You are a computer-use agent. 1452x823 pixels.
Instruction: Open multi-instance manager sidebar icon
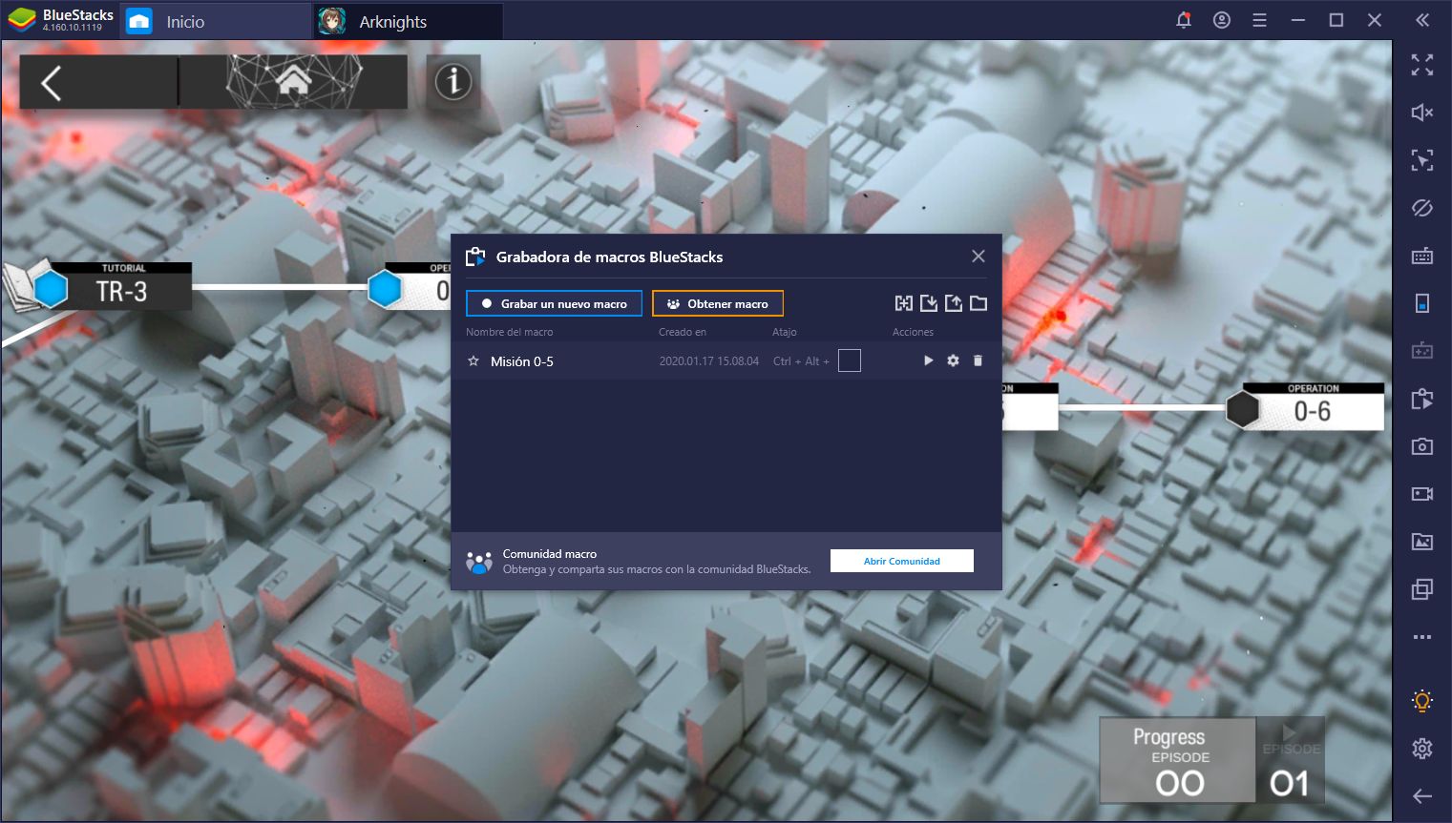click(x=1422, y=589)
